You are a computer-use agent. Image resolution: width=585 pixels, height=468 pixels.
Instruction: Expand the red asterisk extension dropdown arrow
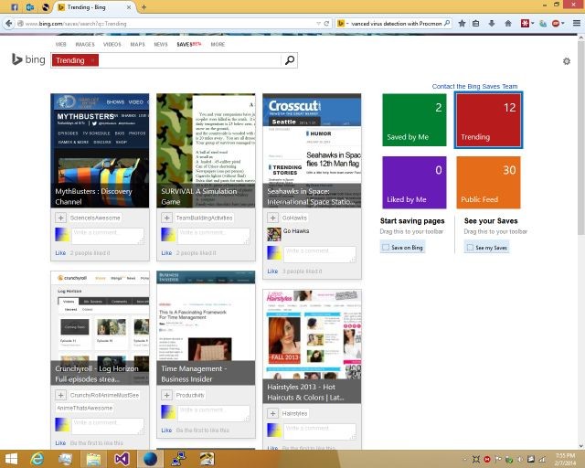pyautogui.click(x=532, y=23)
